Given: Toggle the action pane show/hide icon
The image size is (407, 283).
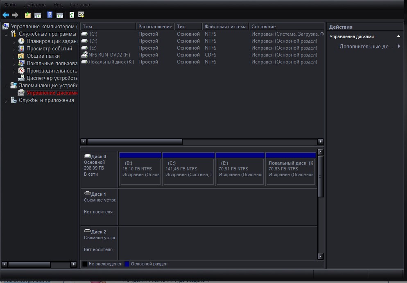Looking at the screenshot, I should pyautogui.click(x=60, y=15).
